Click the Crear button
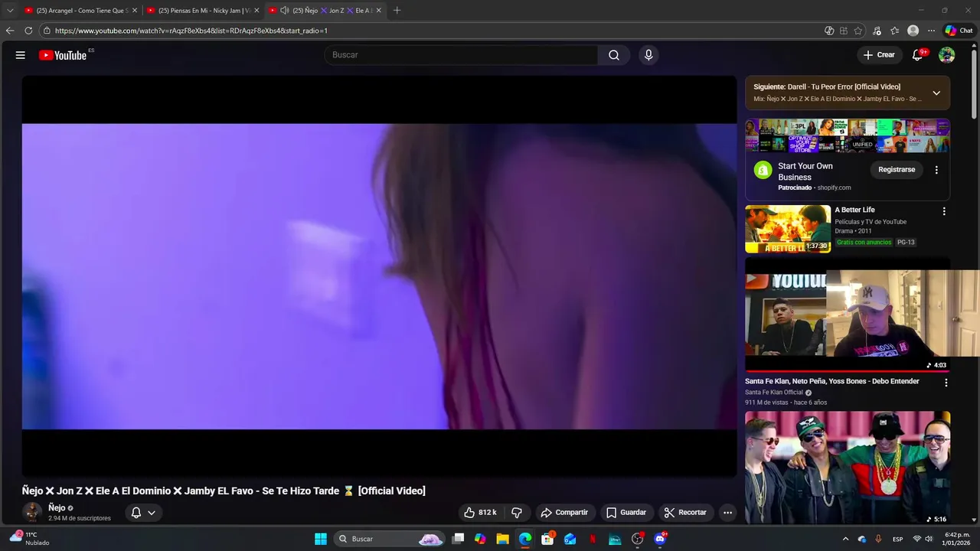The width and height of the screenshot is (980, 551). point(879,55)
